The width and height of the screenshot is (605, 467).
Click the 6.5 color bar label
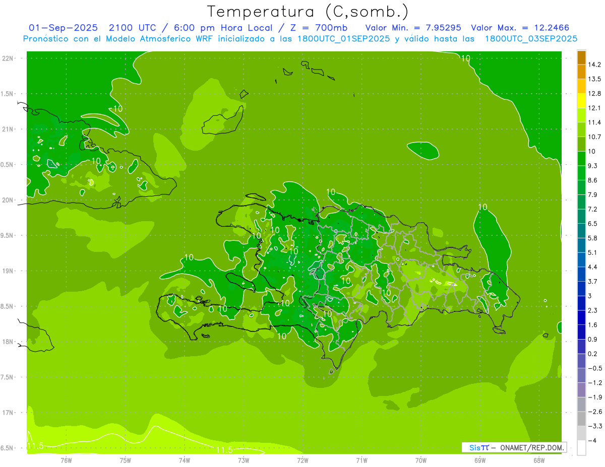click(593, 223)
